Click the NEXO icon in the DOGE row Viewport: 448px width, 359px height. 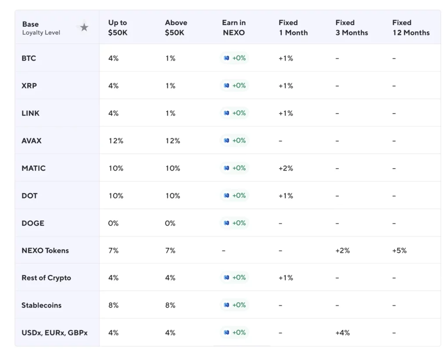227,223
